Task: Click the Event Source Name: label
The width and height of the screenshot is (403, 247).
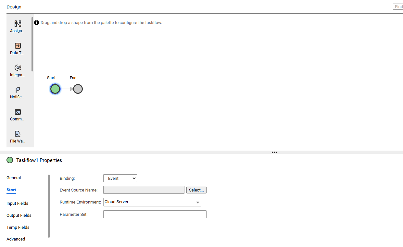Action: click(79, 190)
